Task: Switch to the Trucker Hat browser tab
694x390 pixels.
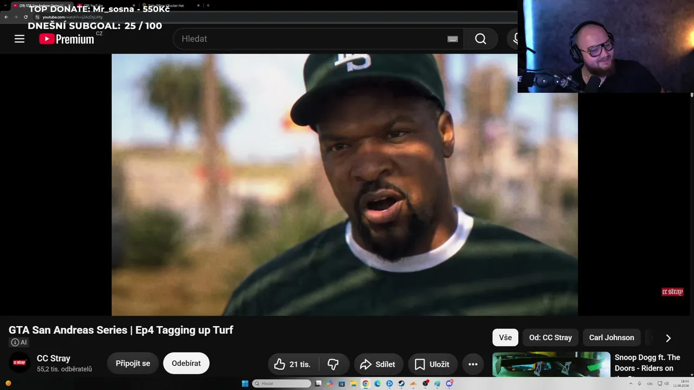Action: (170, 5)
